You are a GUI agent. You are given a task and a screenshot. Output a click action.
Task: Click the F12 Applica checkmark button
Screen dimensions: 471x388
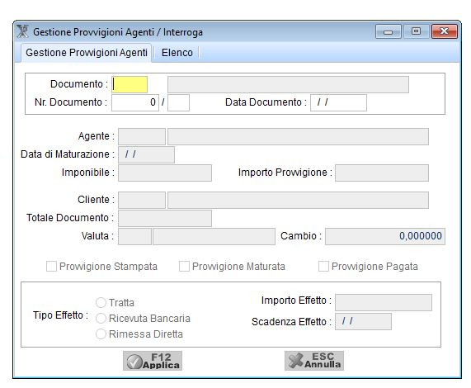tap(153, 361)
